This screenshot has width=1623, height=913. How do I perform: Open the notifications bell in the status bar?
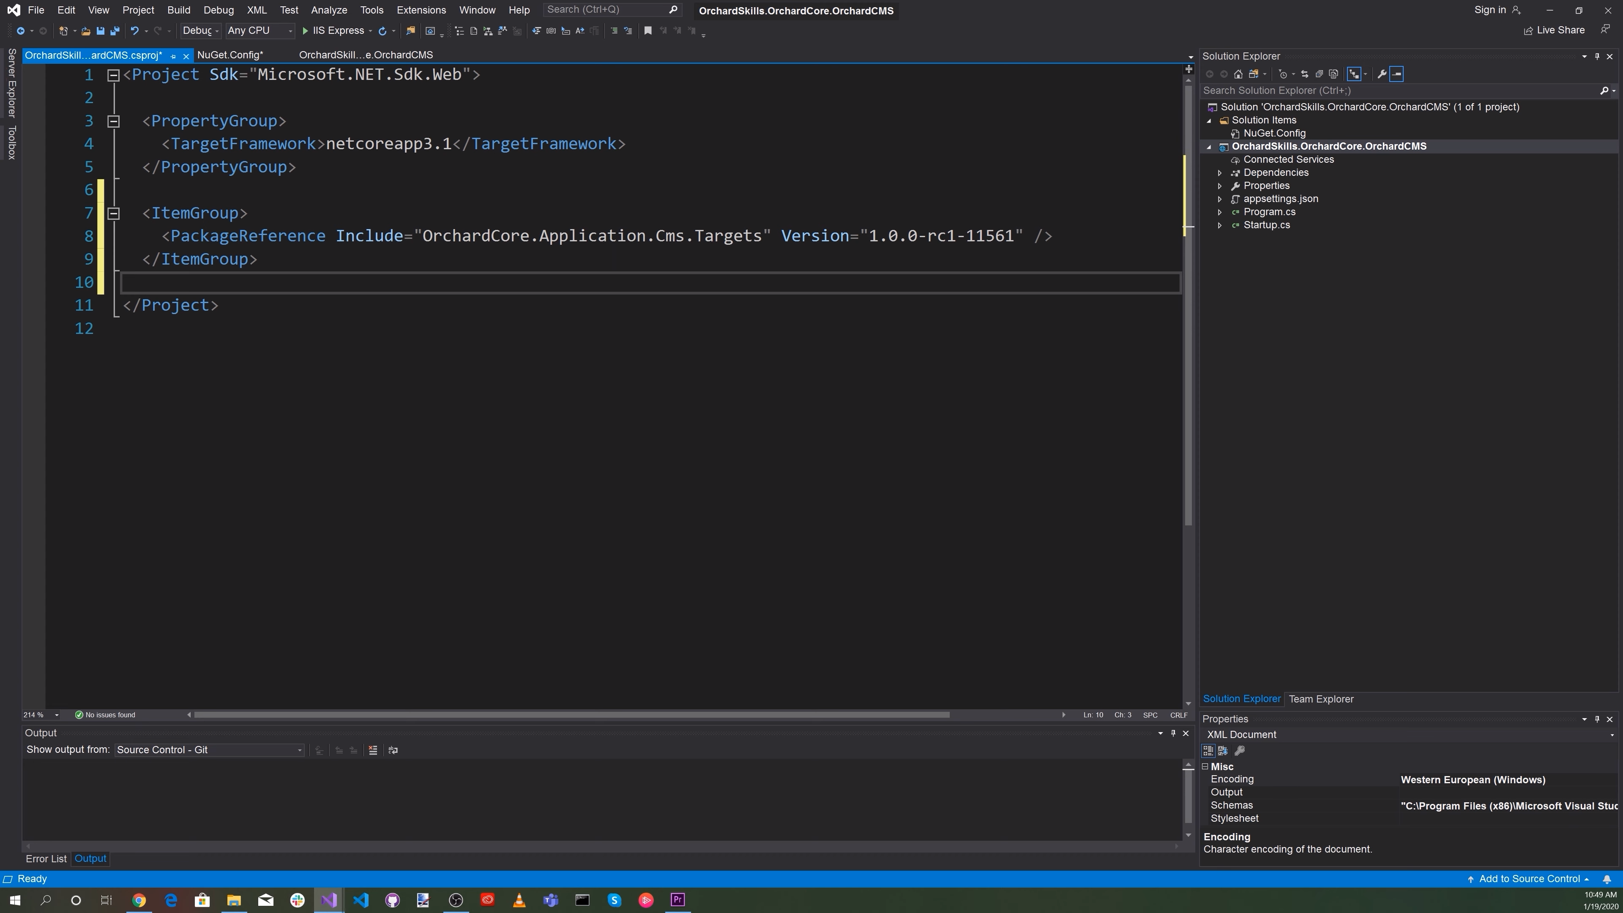point(1607,880)
